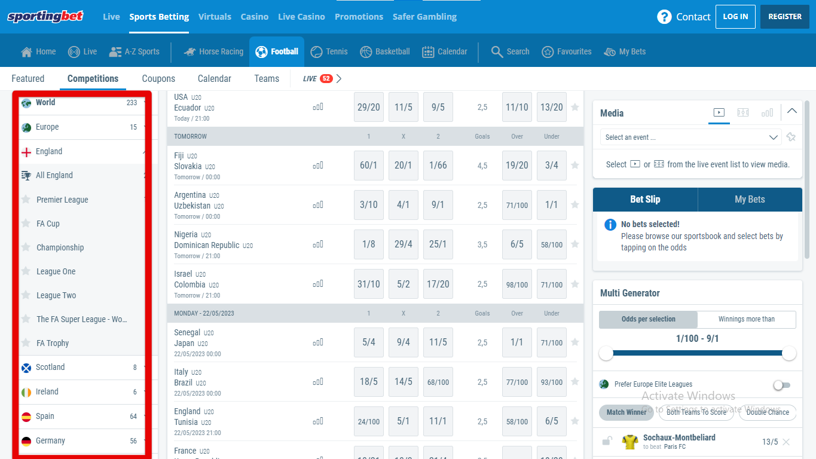
Task: Select the Football sport icon
Action: click(x=261, y=52)
